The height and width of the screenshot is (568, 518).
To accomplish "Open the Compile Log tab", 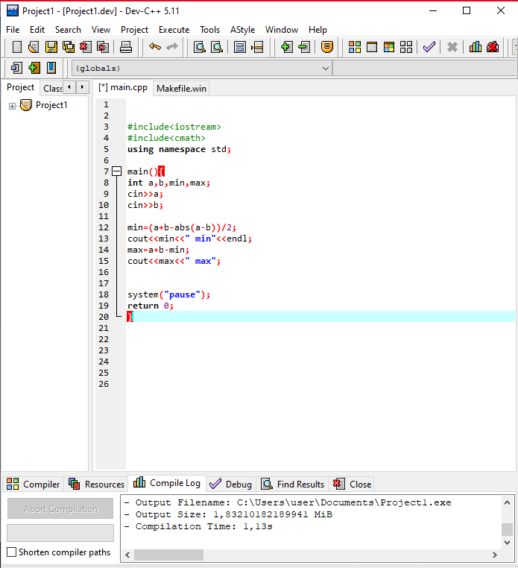I will tap(167, 483).
